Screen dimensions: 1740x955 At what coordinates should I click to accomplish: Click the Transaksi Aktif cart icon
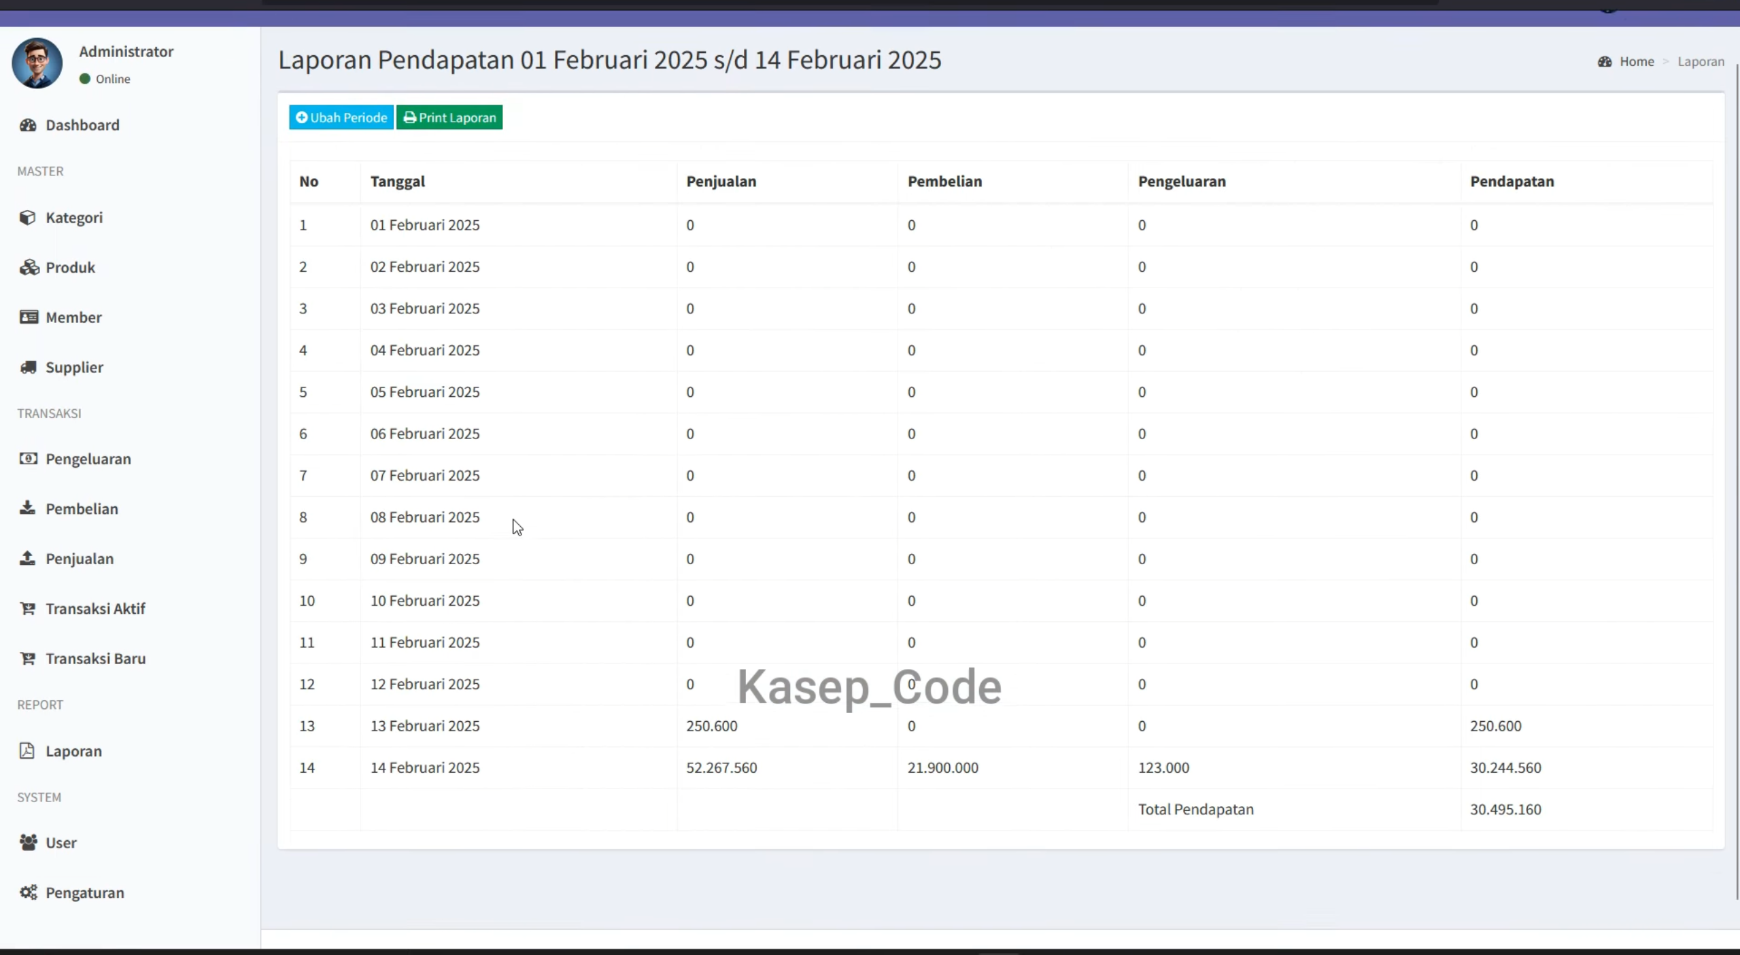coord(28,608)
